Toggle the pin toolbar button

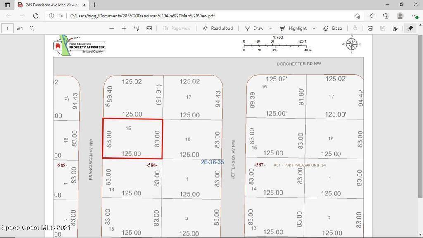pos(410,28)
